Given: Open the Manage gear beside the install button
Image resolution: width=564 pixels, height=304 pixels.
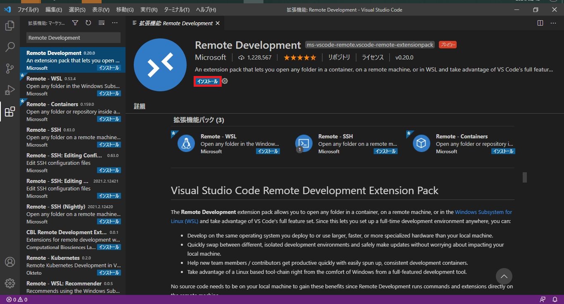Looking at the screenshot, I should [224, 81].
